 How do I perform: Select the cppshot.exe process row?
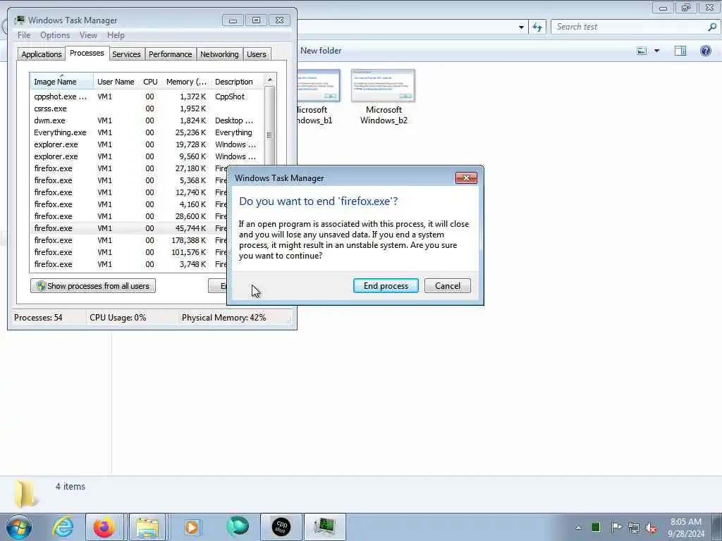click(x=147, y=97)
